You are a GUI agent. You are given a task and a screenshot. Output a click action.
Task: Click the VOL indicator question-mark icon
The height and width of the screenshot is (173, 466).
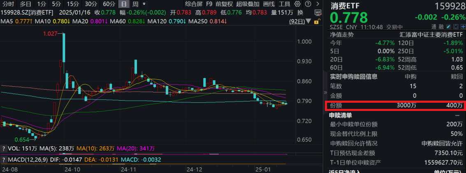coord(3,148)
